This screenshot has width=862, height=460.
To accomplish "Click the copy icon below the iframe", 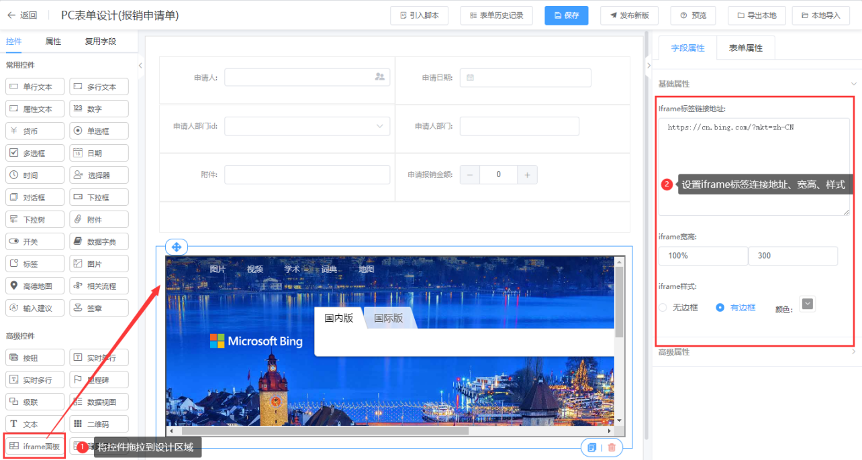I will coord(591,447).
